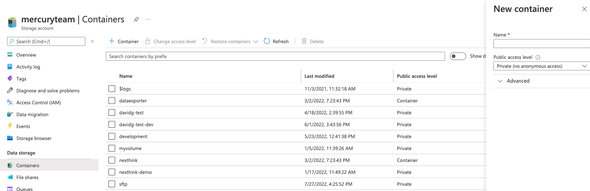Add a new container with plus icon

(112, 41)
